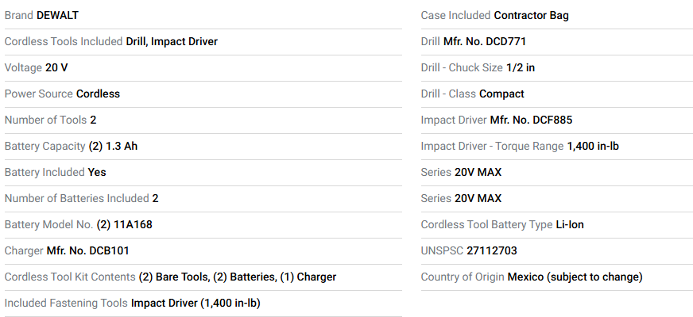The image size is (693, 317).
Task: Select the Li-Ion battery type value
Action: (570, 224)
